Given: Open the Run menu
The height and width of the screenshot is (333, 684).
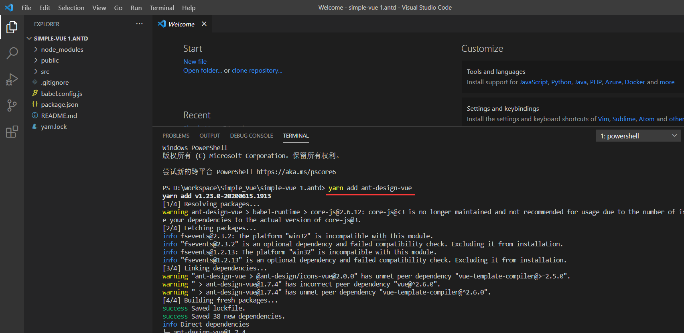Looking at the screenshot, I should click(x=136, y=8).
